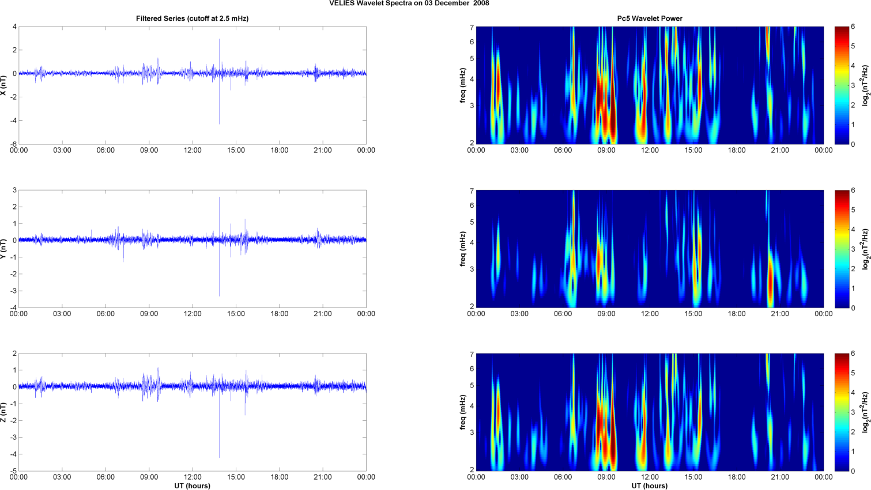871x490 pixels.
Task: Click 'freq (mHz)' label of bottom spectrogram
Action: 463,412
